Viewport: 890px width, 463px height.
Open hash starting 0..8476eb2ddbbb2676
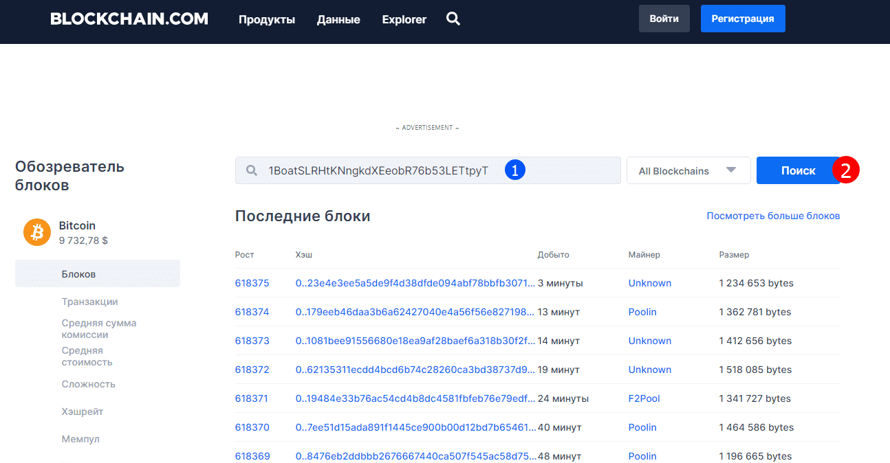[415, 456]
